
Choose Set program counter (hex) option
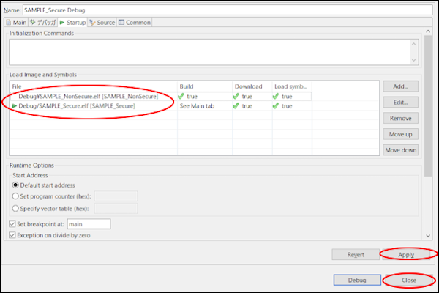click(16, 196)
